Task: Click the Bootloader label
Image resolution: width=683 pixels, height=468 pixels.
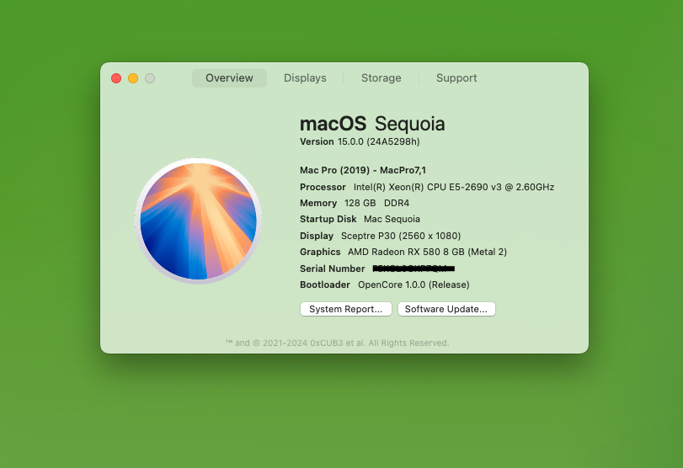Action: click(x=325, y=285)
